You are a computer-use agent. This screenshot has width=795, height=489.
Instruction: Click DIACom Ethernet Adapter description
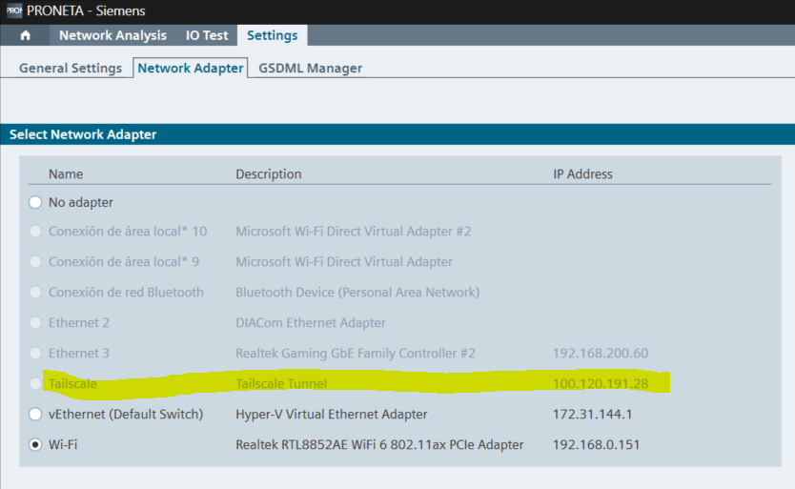coord(311,322)
